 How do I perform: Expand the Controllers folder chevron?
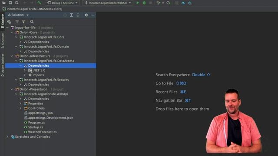(x=20, y=108)
